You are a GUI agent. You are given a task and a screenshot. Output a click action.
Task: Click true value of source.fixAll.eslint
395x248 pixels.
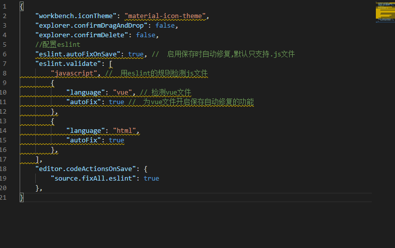click(151, 178)
